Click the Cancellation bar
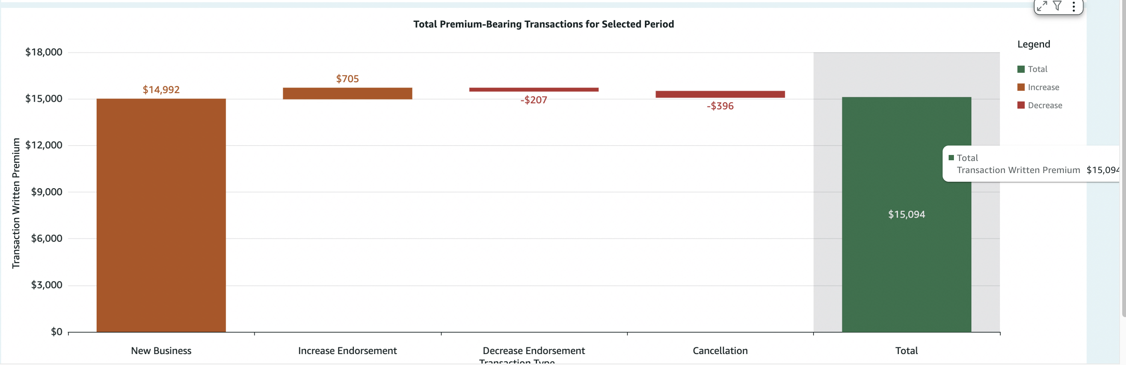1126x365 pixels. coord(720,94)
